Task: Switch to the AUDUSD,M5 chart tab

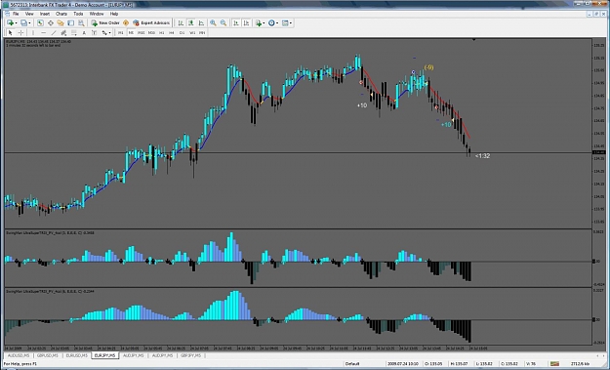Action: [19, 355]
